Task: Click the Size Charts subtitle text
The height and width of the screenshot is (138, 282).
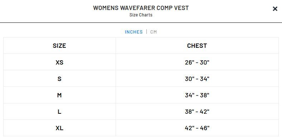Action: pyautogui.click(x=141, y=15)
